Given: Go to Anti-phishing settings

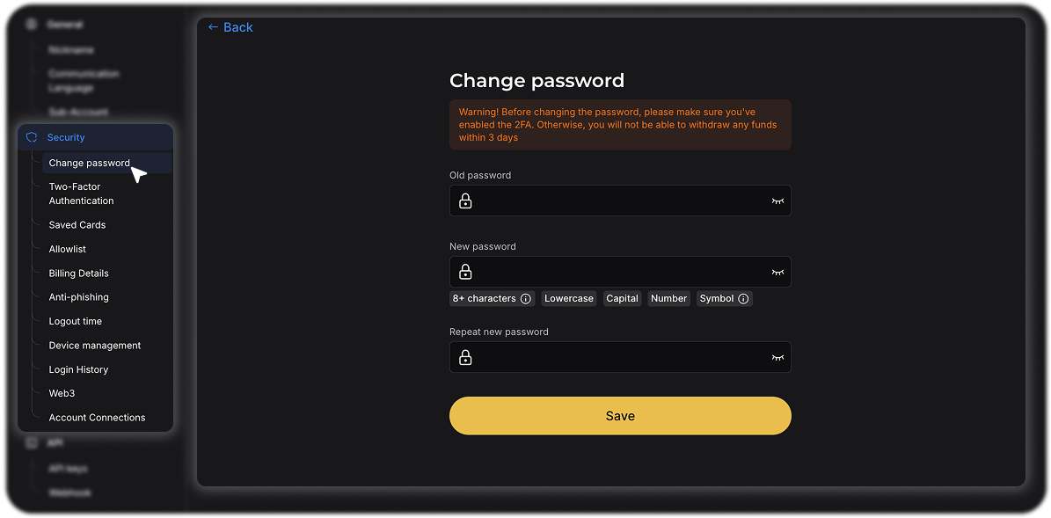Looking at the screenshot, I should [79, 297].
